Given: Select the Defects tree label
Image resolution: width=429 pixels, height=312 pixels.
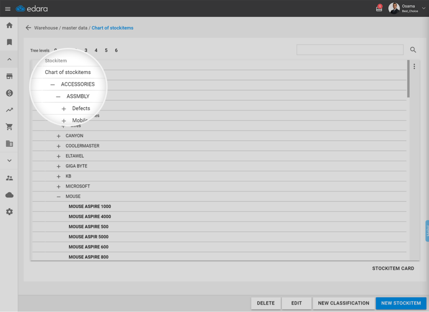Looking at the screenshot, I should click(81, 108).
